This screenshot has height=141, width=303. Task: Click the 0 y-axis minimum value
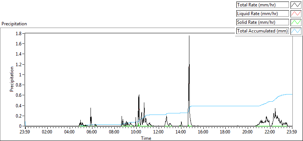[21, 126]
